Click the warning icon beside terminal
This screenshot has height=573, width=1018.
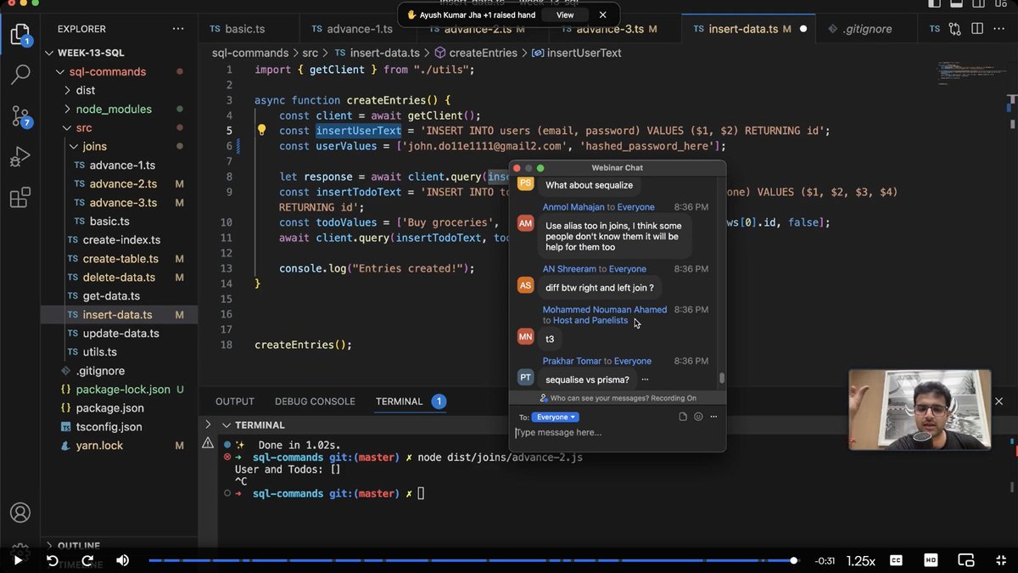(208, 443)
